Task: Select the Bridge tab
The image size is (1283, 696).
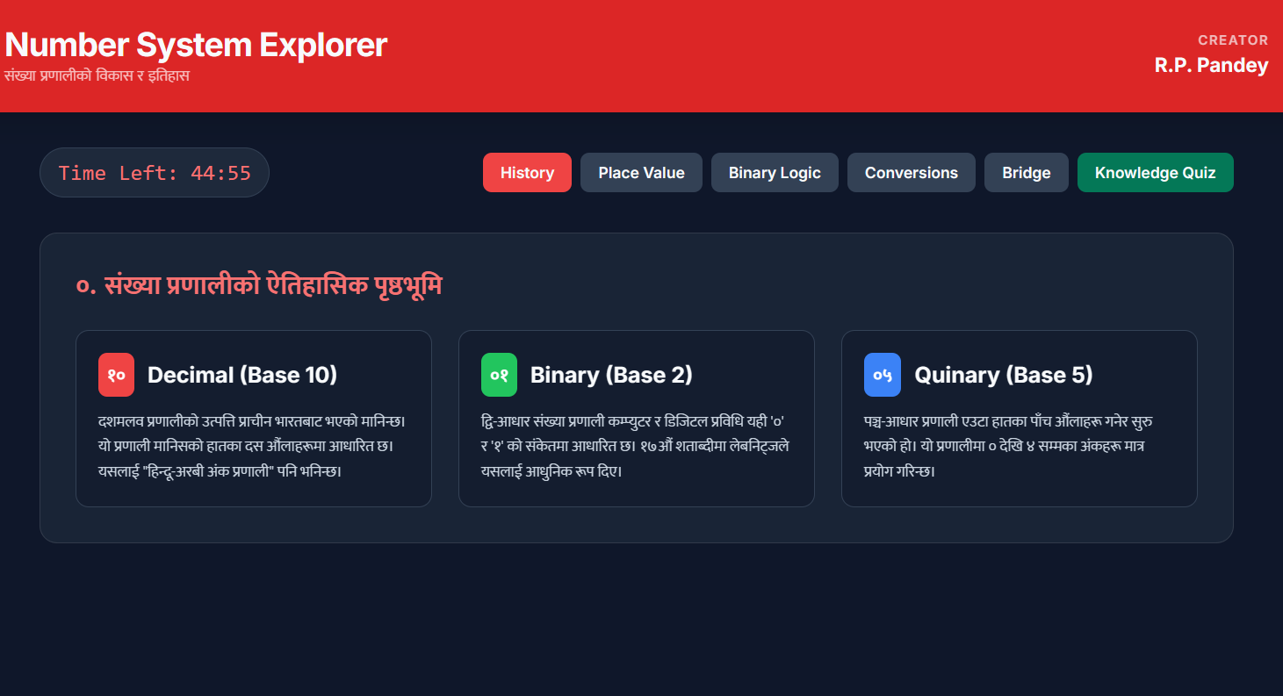Action: [1026, 173]
